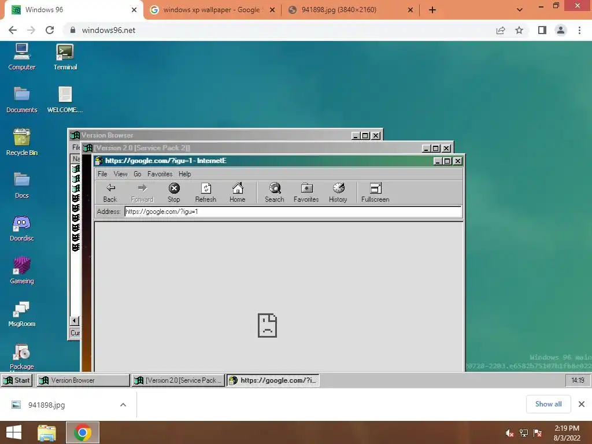Click the Address input field
Image resolution: width=592 pixels, height=444 pixels.
coord(293,212)
